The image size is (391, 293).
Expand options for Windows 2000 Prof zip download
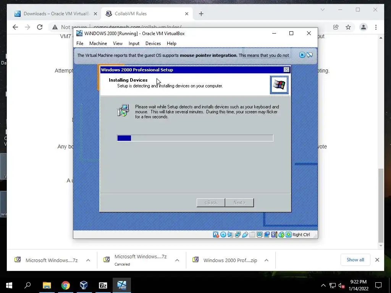pos(266,260)
